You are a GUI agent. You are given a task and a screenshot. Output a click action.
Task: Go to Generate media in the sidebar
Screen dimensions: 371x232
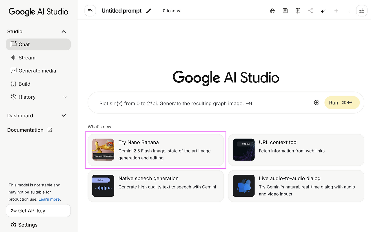(x=38, y=71)
